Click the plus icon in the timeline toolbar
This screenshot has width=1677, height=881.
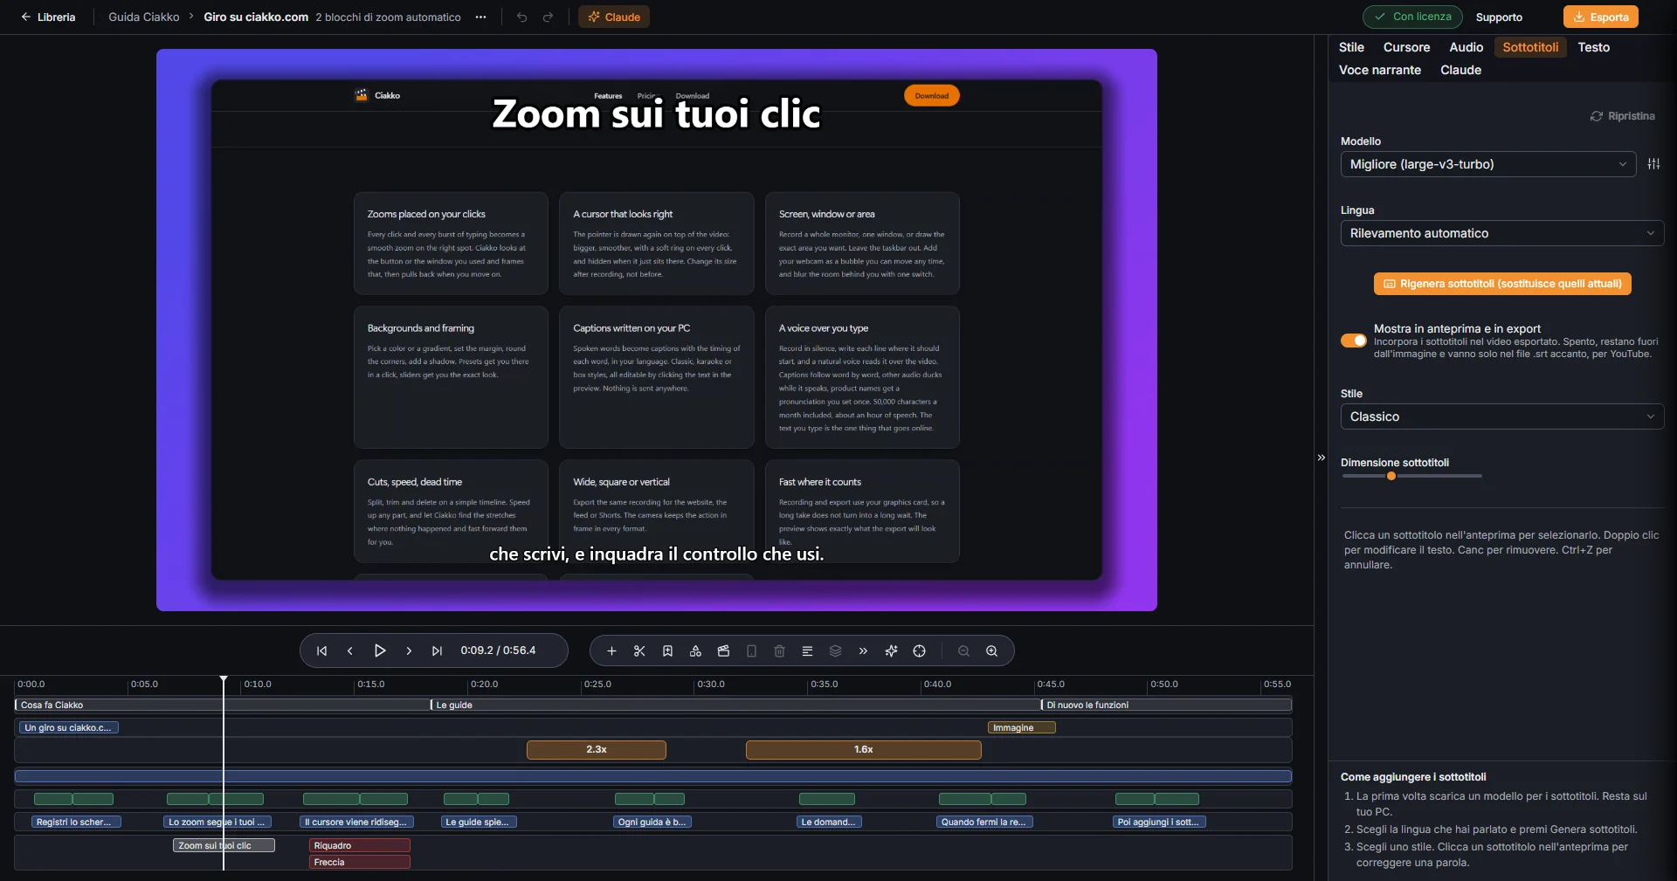(x=611, y=650)
